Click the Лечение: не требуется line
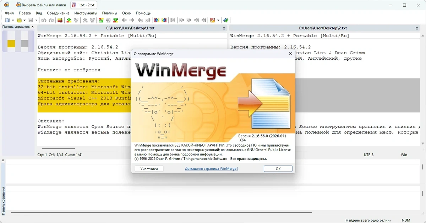This screenshot has width=426, height=223. coord(69,70)
